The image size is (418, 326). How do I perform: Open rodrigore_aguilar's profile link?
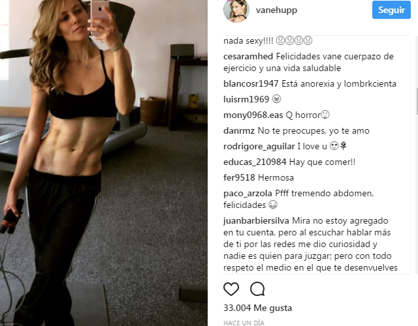click(259, 146)
